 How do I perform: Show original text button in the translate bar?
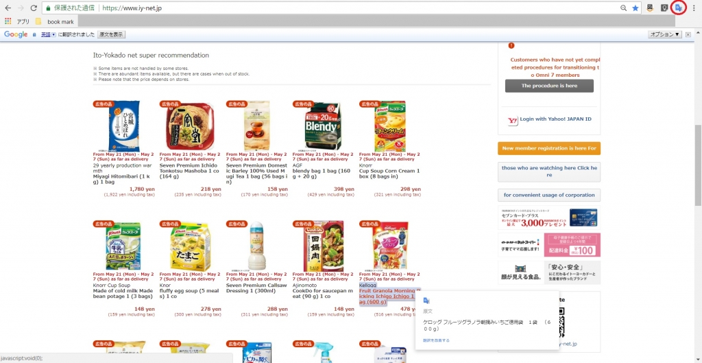click(x=112, y=34)
